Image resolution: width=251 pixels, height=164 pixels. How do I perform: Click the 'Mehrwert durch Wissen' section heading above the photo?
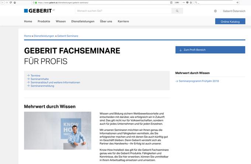[x=50, y=107]
